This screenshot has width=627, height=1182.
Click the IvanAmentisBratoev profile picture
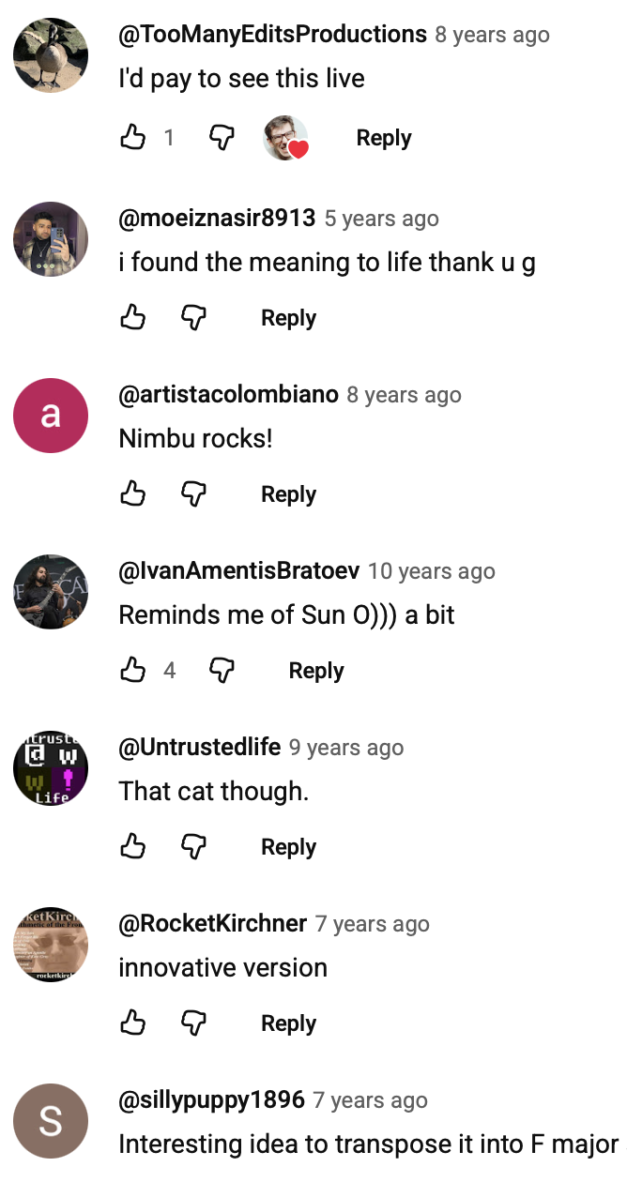51,592
